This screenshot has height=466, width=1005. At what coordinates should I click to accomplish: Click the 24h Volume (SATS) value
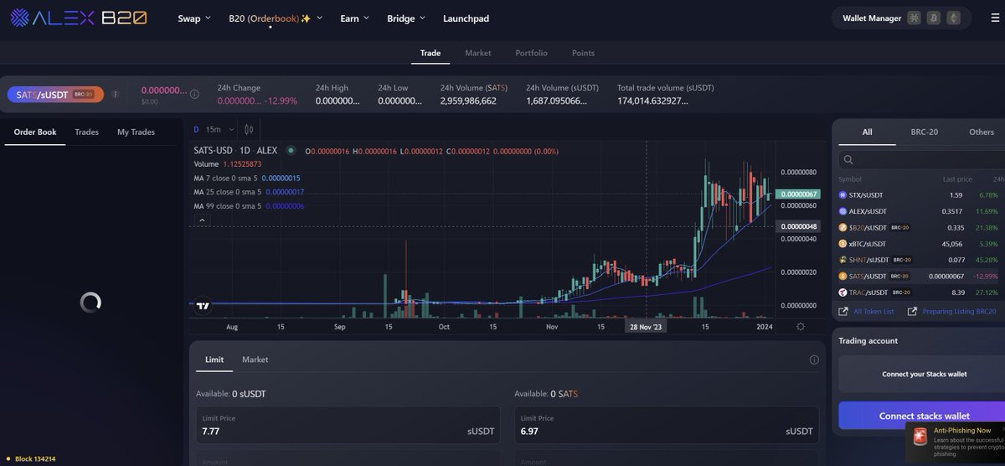pyautogui.click(x=468, y=101)
